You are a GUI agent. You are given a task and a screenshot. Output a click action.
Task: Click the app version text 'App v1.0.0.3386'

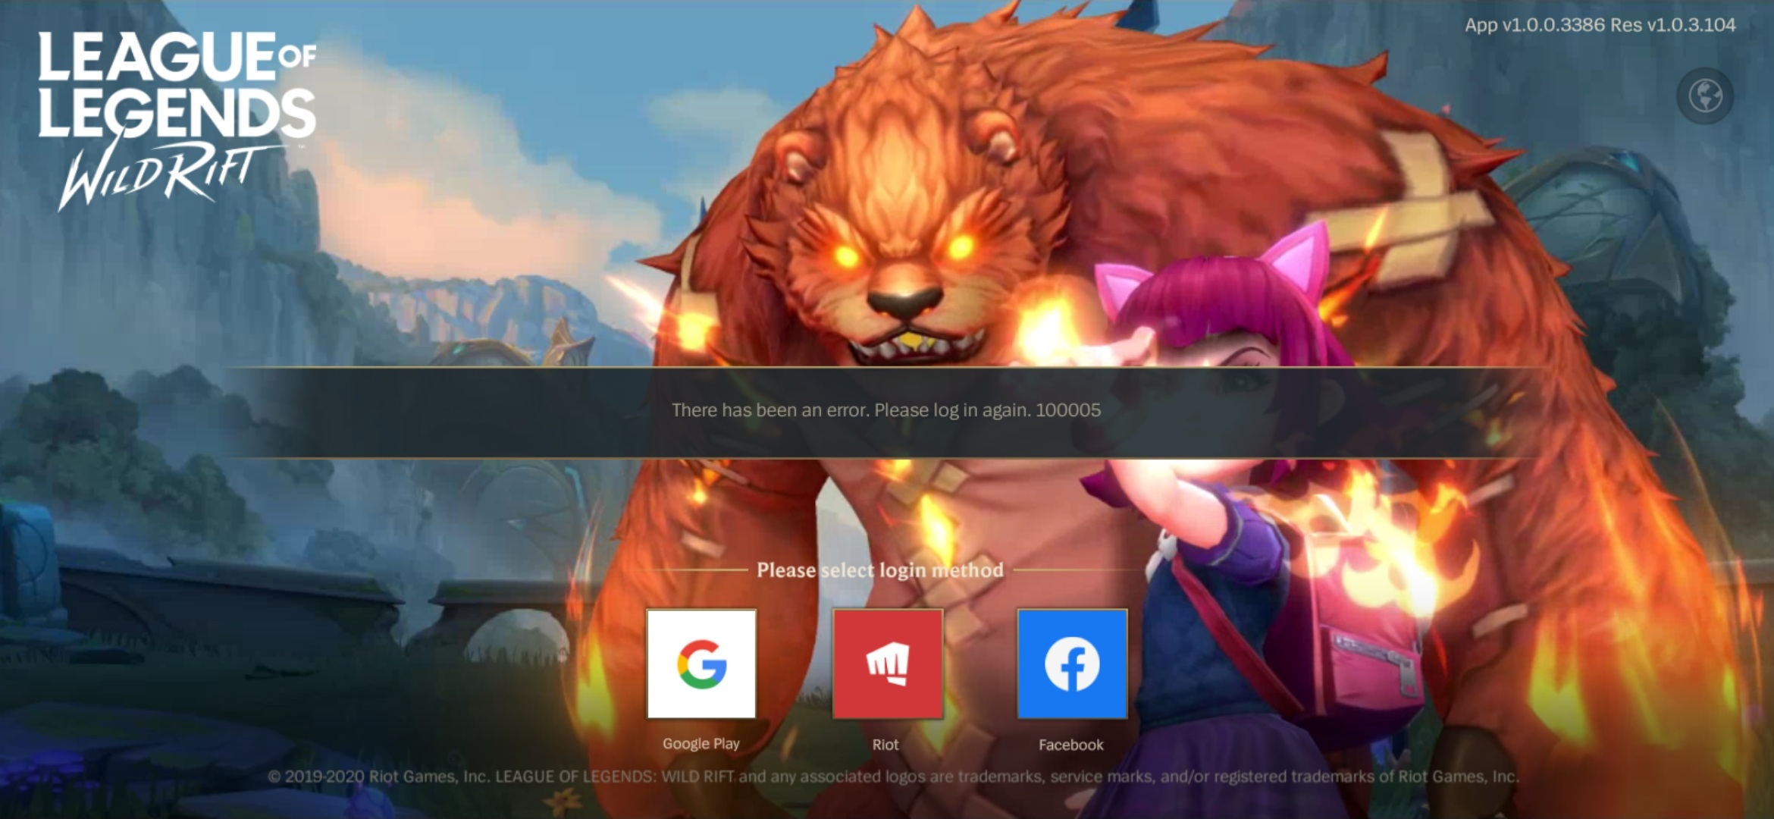coord(1535,25)
